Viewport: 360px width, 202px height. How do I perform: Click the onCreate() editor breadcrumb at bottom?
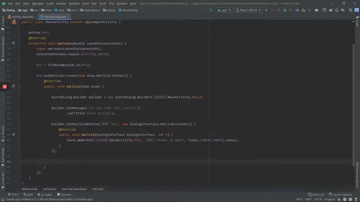click(49, 189)
